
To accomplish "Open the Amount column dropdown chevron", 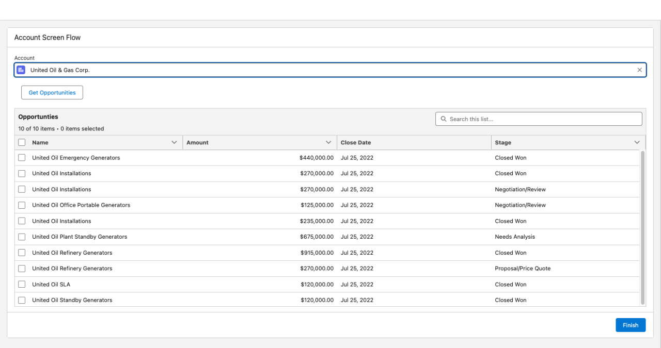I will 328,142.
